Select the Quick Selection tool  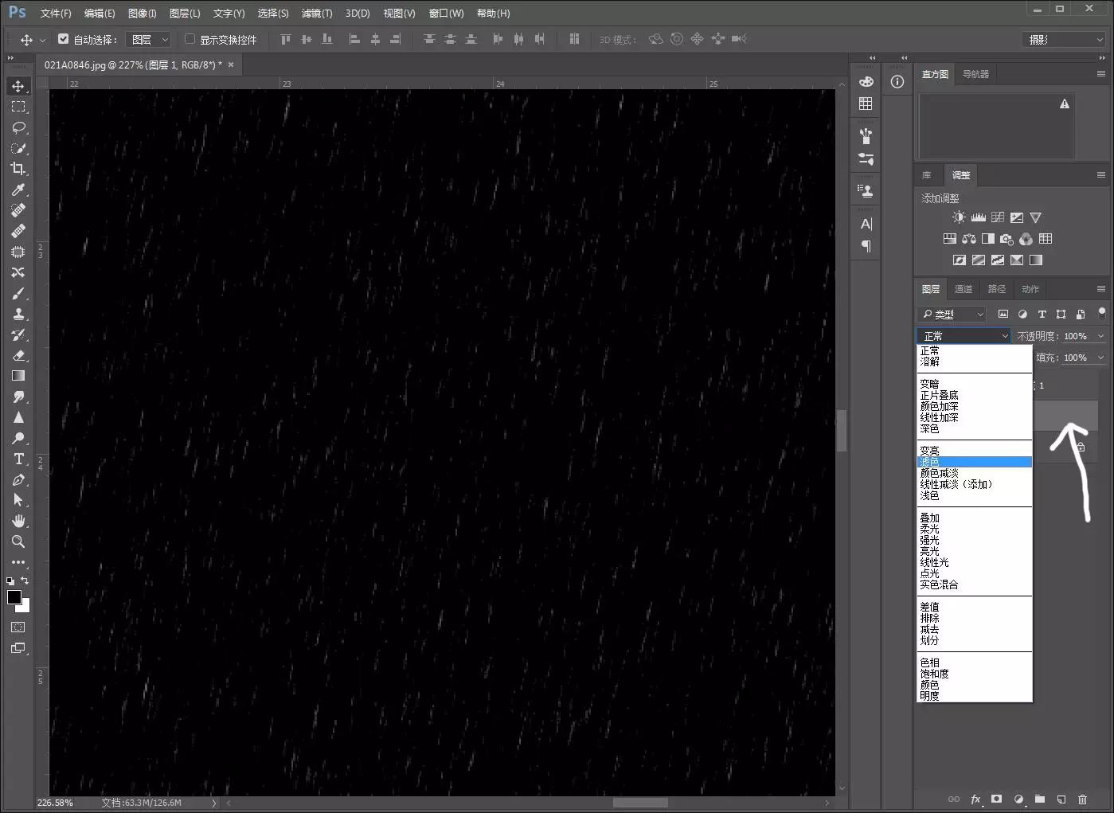[x=18, y=148]
